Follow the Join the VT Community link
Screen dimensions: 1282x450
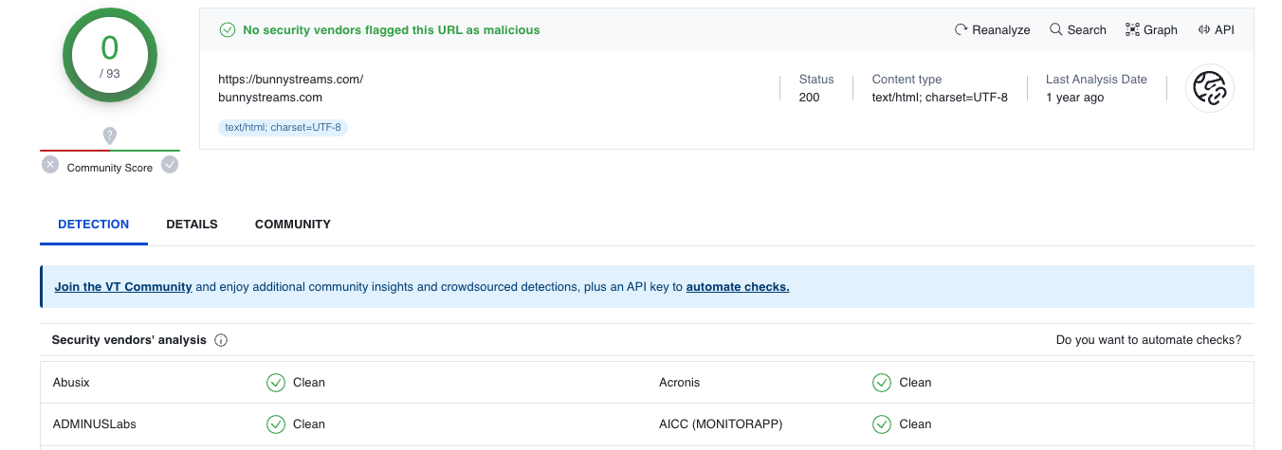pos(123,287)
